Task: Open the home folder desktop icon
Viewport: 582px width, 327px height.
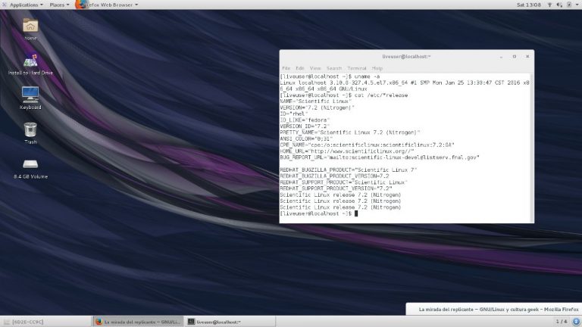Action: click(30, 27)
